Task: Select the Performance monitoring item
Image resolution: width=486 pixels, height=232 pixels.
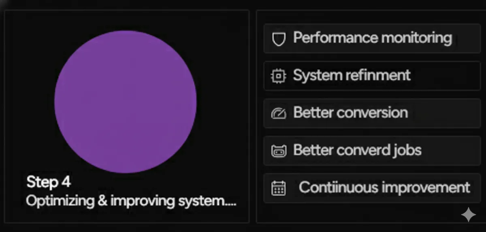Action: coord(372,38)
